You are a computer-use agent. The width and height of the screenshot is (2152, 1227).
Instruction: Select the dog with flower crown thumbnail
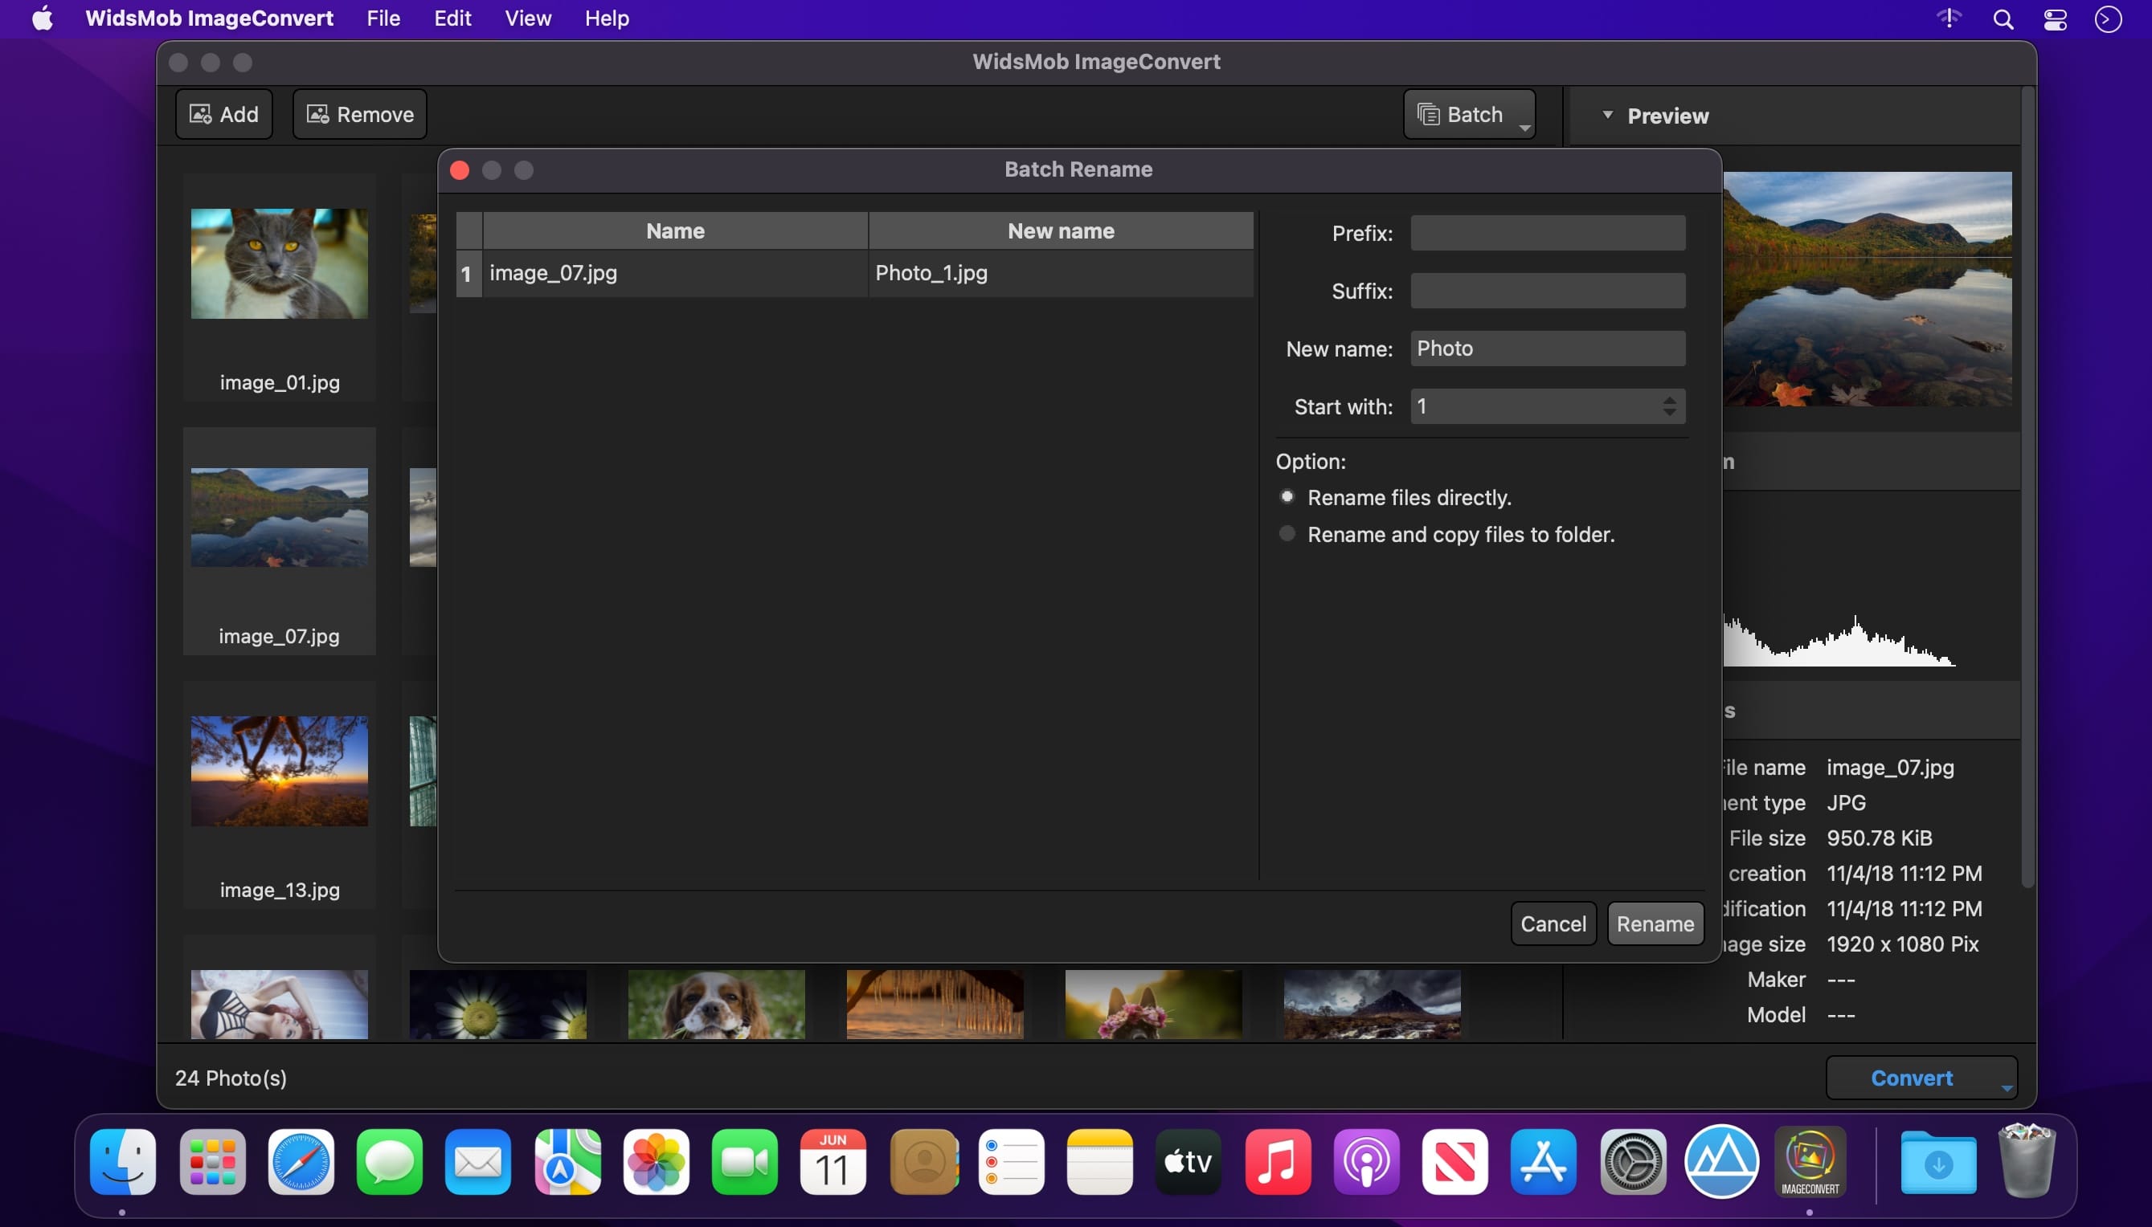tap(1152, 1004)
